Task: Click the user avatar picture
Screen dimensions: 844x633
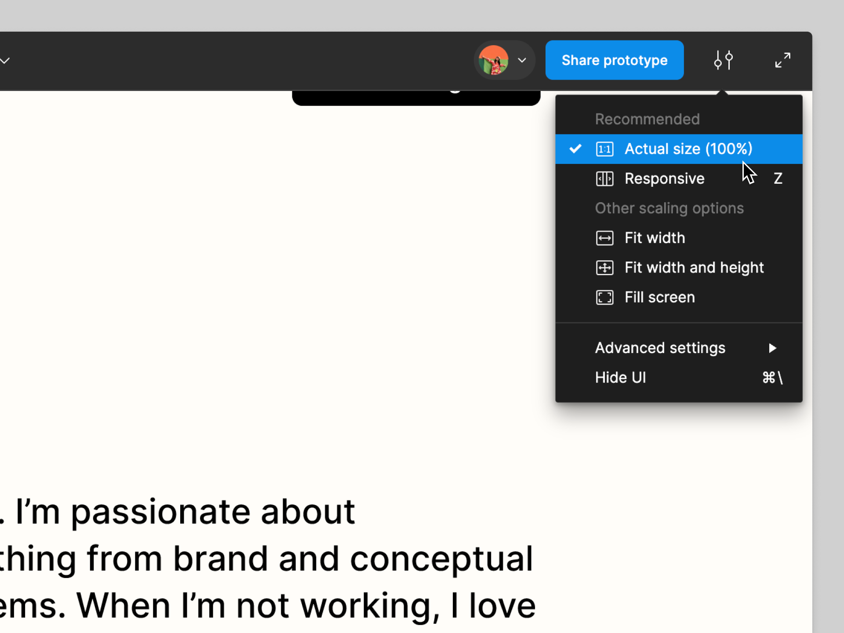Action: click(494, 60)
